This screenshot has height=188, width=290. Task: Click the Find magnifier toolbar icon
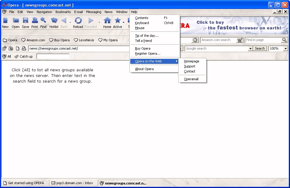click(43, 20)
